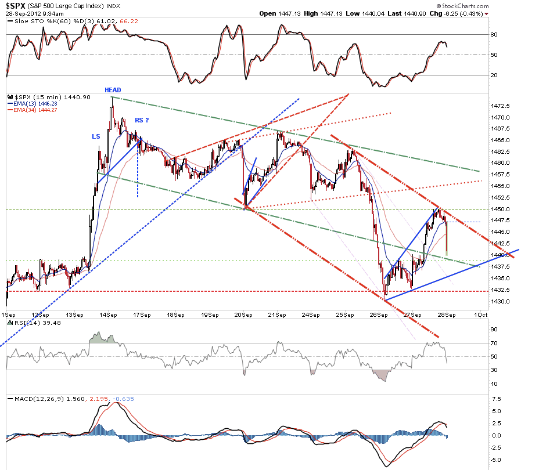Click the 20Sep date on time axis
557x470 pixels.
pos(244,315)
